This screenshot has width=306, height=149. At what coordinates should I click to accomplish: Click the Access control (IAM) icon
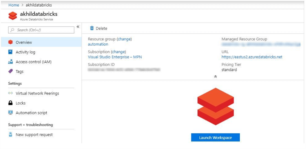coord(11,62)
